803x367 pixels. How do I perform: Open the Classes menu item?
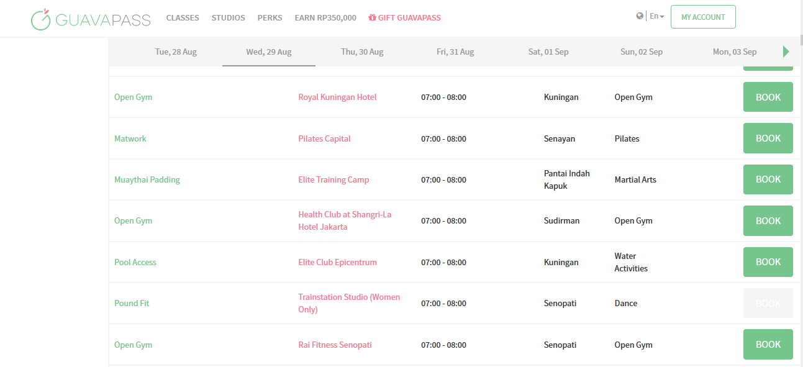pyautogui.click(x=183, y=18)
